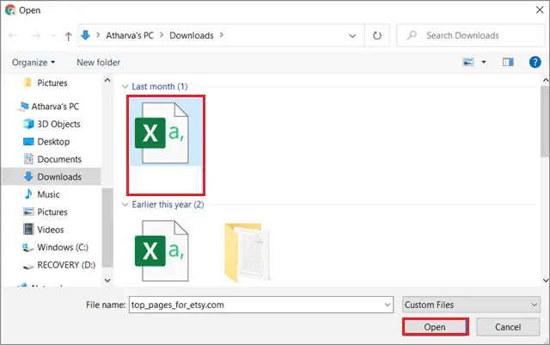Select Downloads in the sidebar
Screen dimensions: 550x345
click(52, 176)
